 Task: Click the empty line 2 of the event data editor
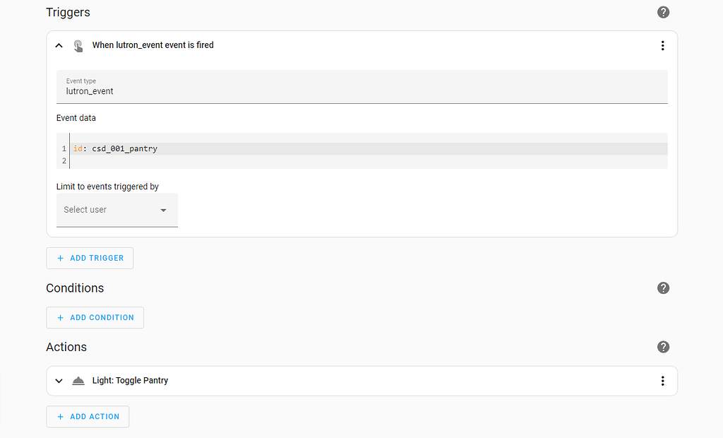353,161
